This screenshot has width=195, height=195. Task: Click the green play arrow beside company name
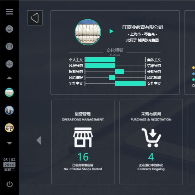pyautogui.click(x=111, y=31)
